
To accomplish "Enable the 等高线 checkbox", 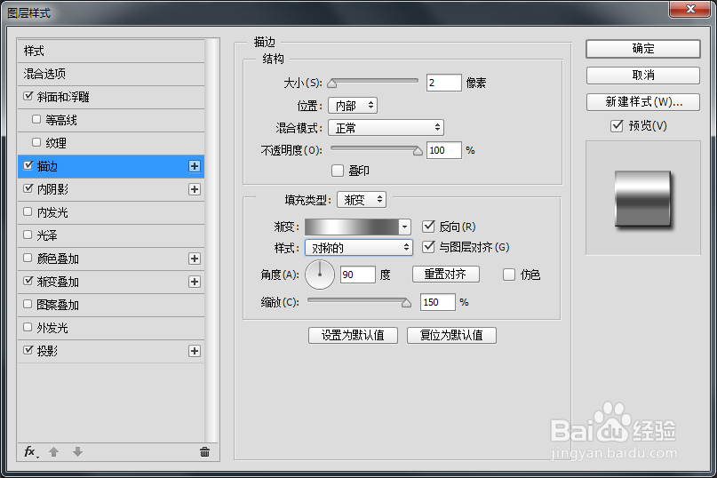I will (36, 119).
